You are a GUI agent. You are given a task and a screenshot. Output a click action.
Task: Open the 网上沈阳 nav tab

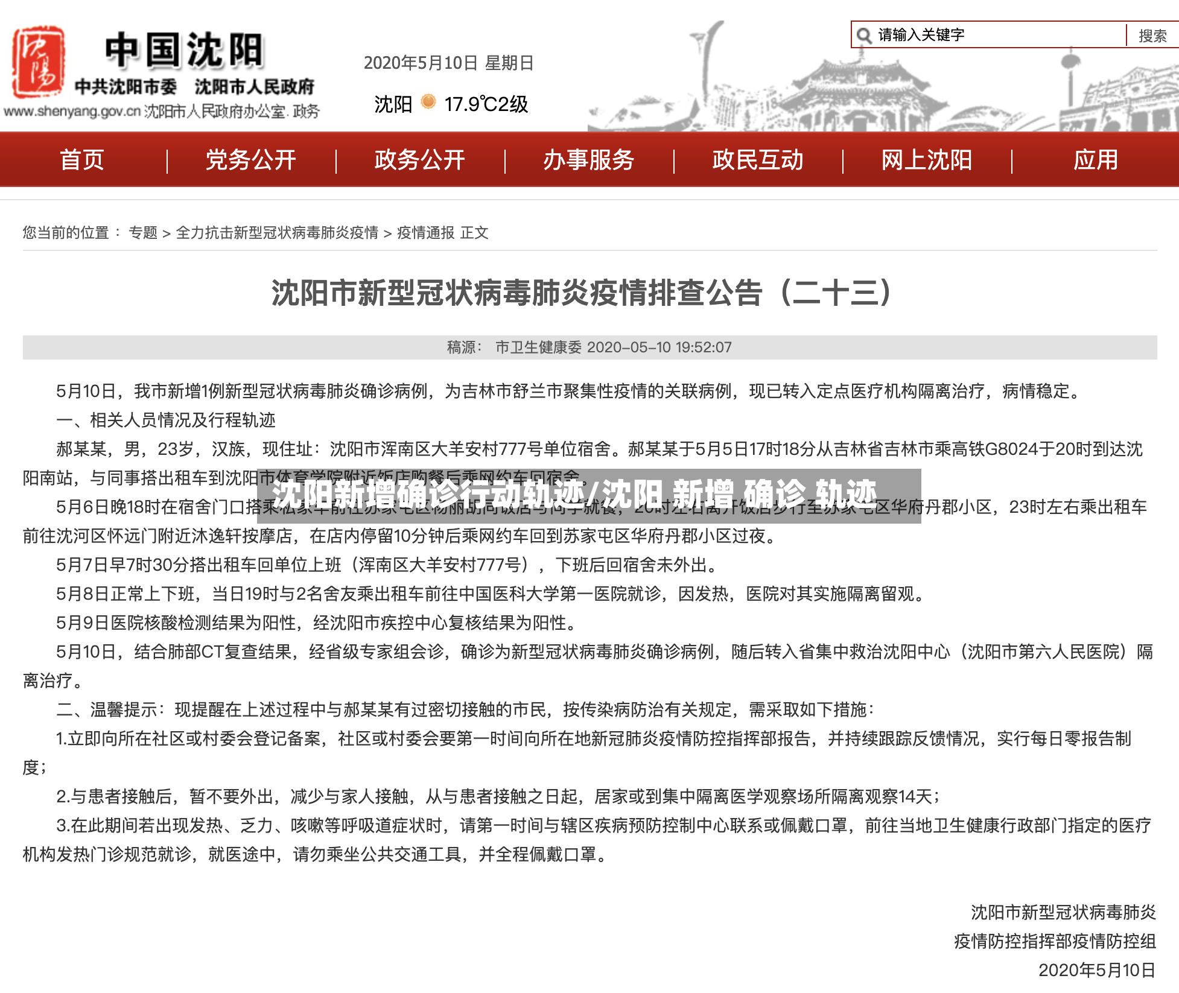tap(927, 160)
